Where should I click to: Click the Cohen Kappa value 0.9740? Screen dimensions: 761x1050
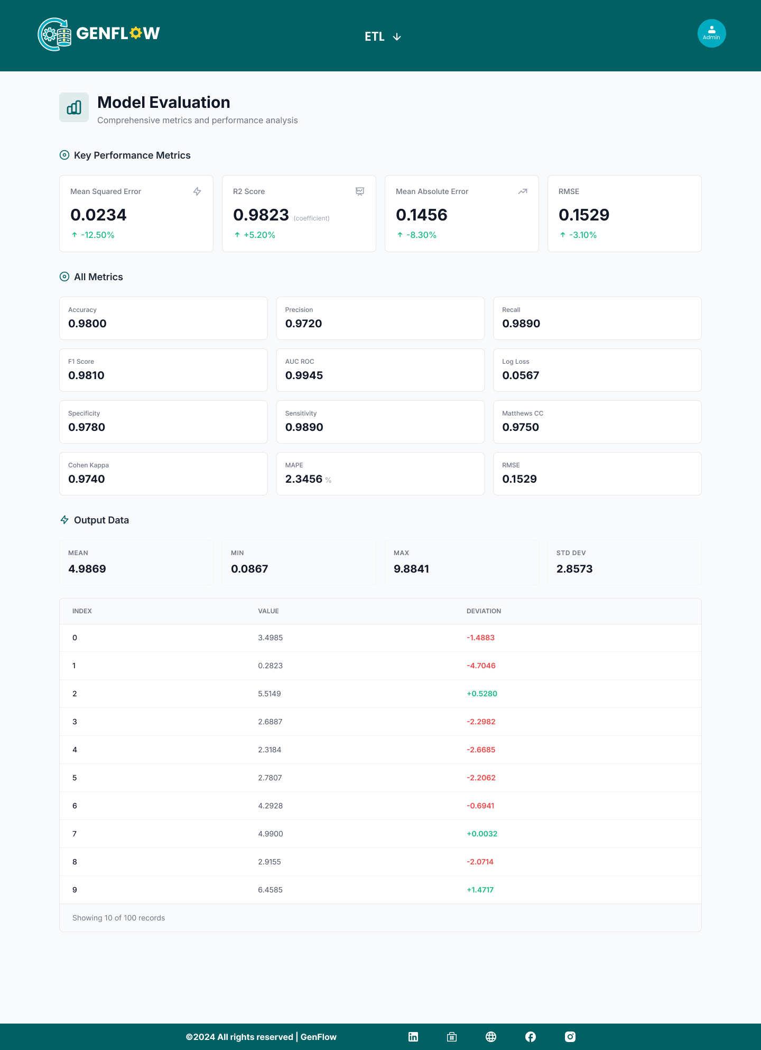(x=87, y=479)
